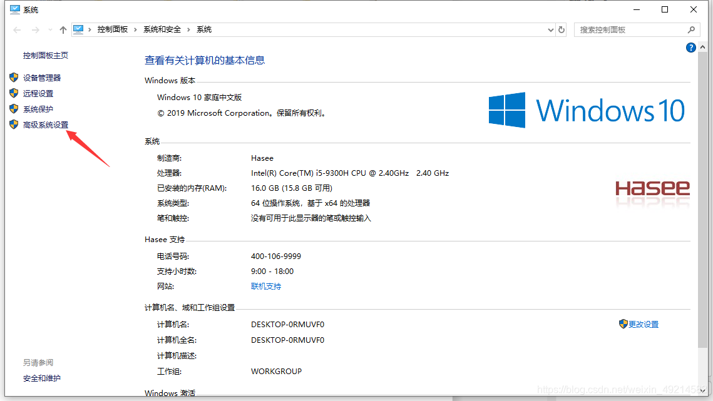Click the text 'Windows 10 家庭中文版'
This screenshot has width=713, height=401.
click(x=199, y=98)
